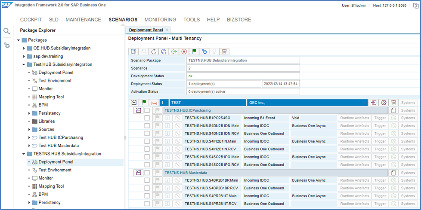Open the MONITORING menu
The image size is (421, 210).
pyautogui.click(x=160, y=19)
